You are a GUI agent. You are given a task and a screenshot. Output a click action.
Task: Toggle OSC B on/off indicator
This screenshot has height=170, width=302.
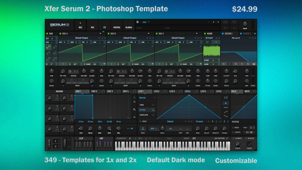coord(108,33)
